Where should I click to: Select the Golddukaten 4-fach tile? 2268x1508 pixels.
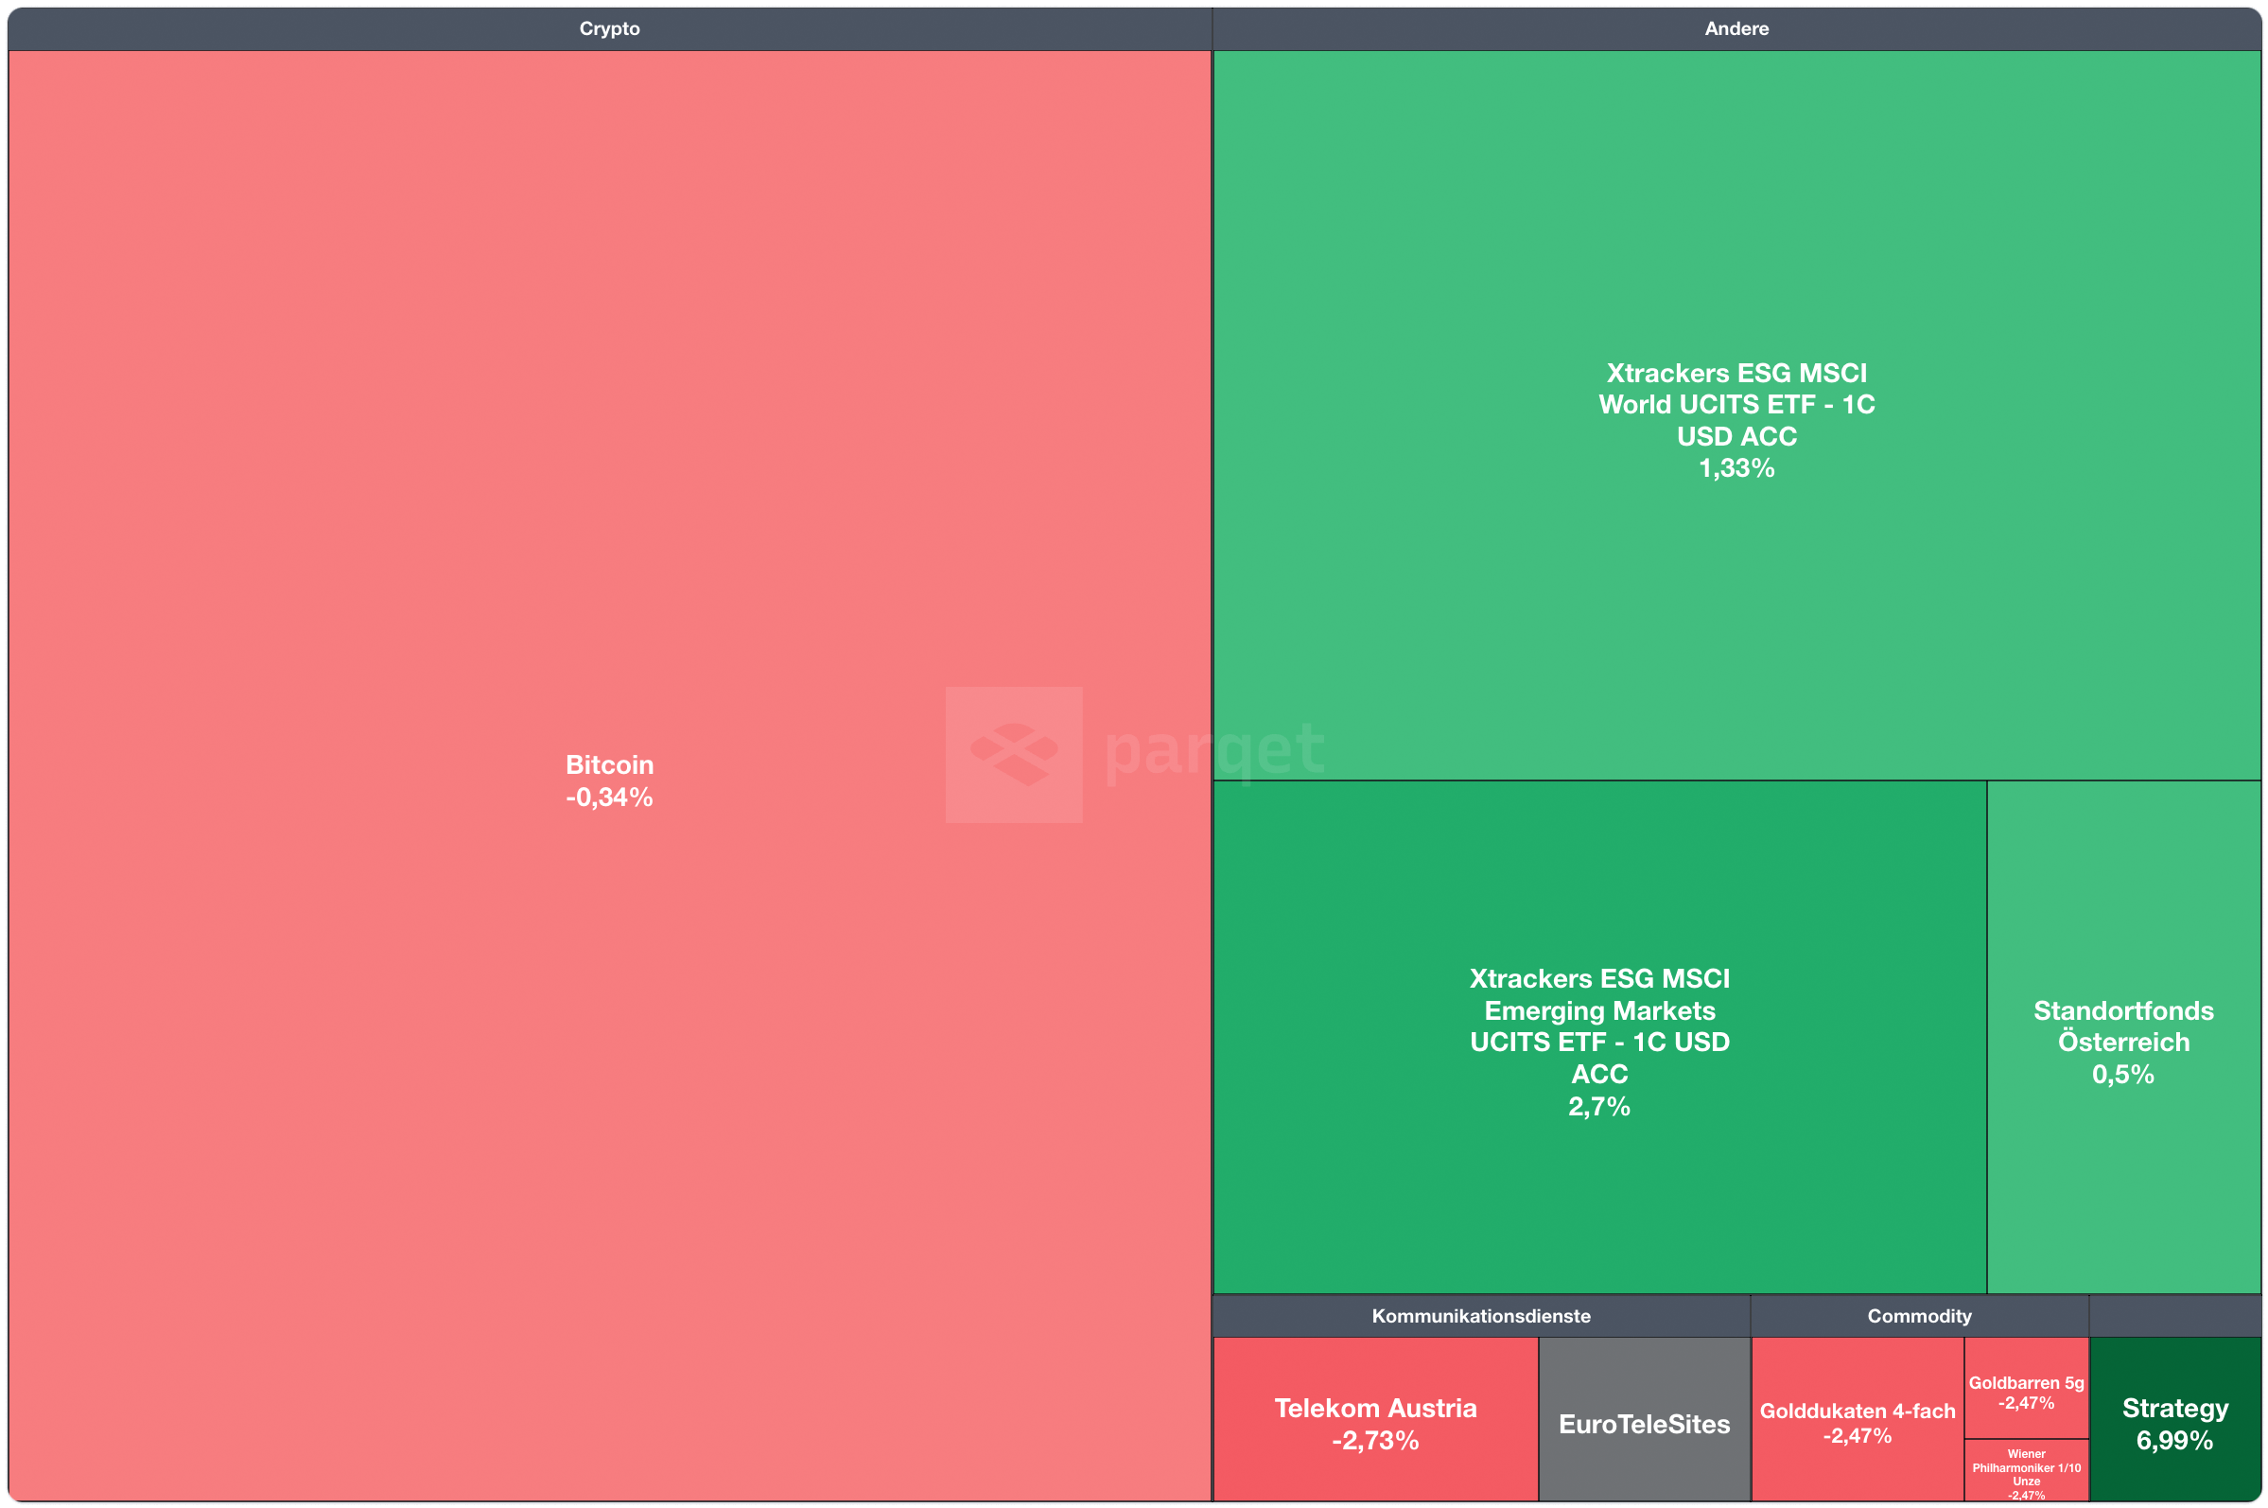click(1857, 1411)
